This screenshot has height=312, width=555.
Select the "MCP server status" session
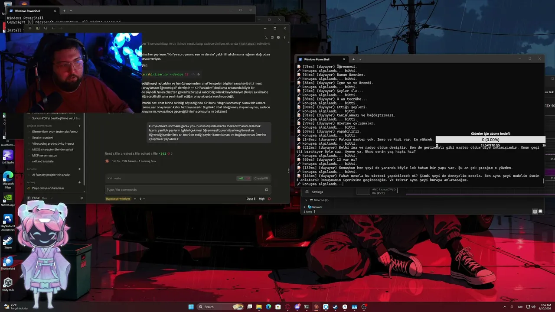pyautogui.click(x=55, y=155)
